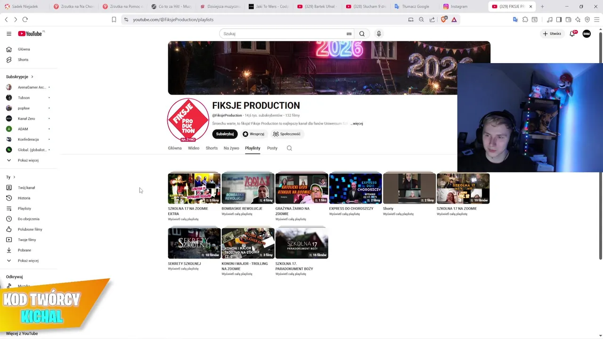This screenshot has height=339, width=603.
Task: Open YouTube notifications bell
Action: point(572,33)
